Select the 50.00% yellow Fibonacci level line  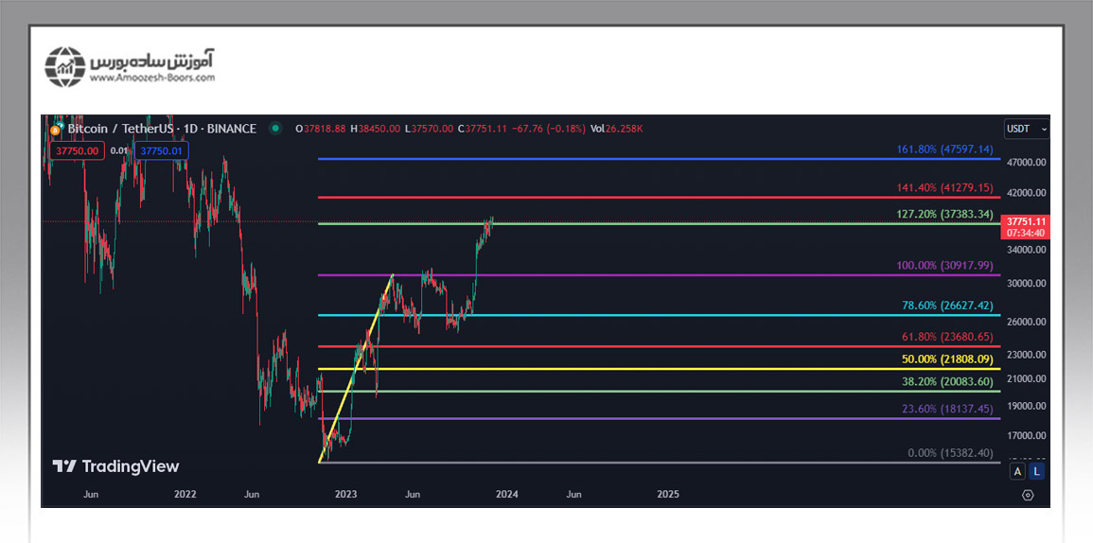point(568,369)
